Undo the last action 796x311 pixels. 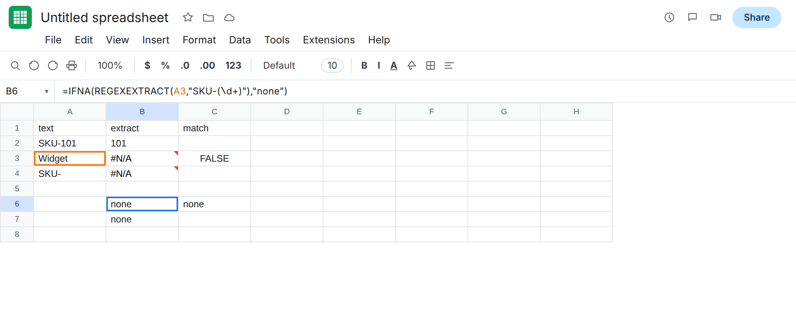tap(34, 65)
